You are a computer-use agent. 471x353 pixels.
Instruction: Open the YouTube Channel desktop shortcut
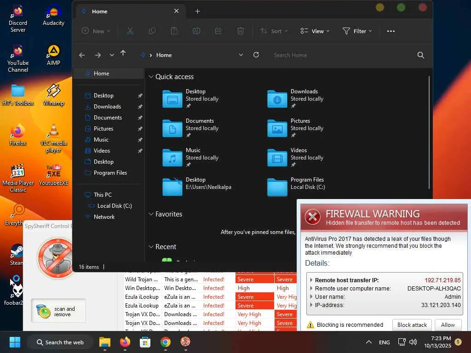[x=18, y=58]
